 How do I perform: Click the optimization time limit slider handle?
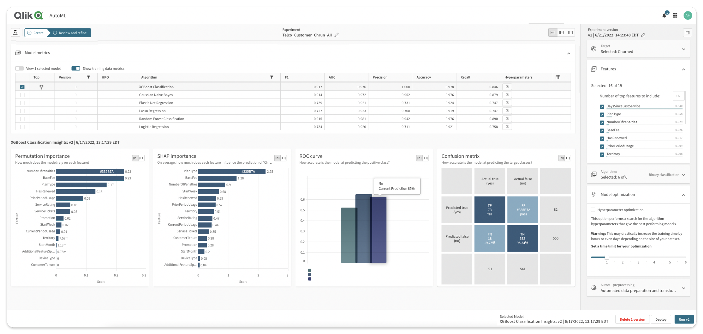[x=607, y=257]
